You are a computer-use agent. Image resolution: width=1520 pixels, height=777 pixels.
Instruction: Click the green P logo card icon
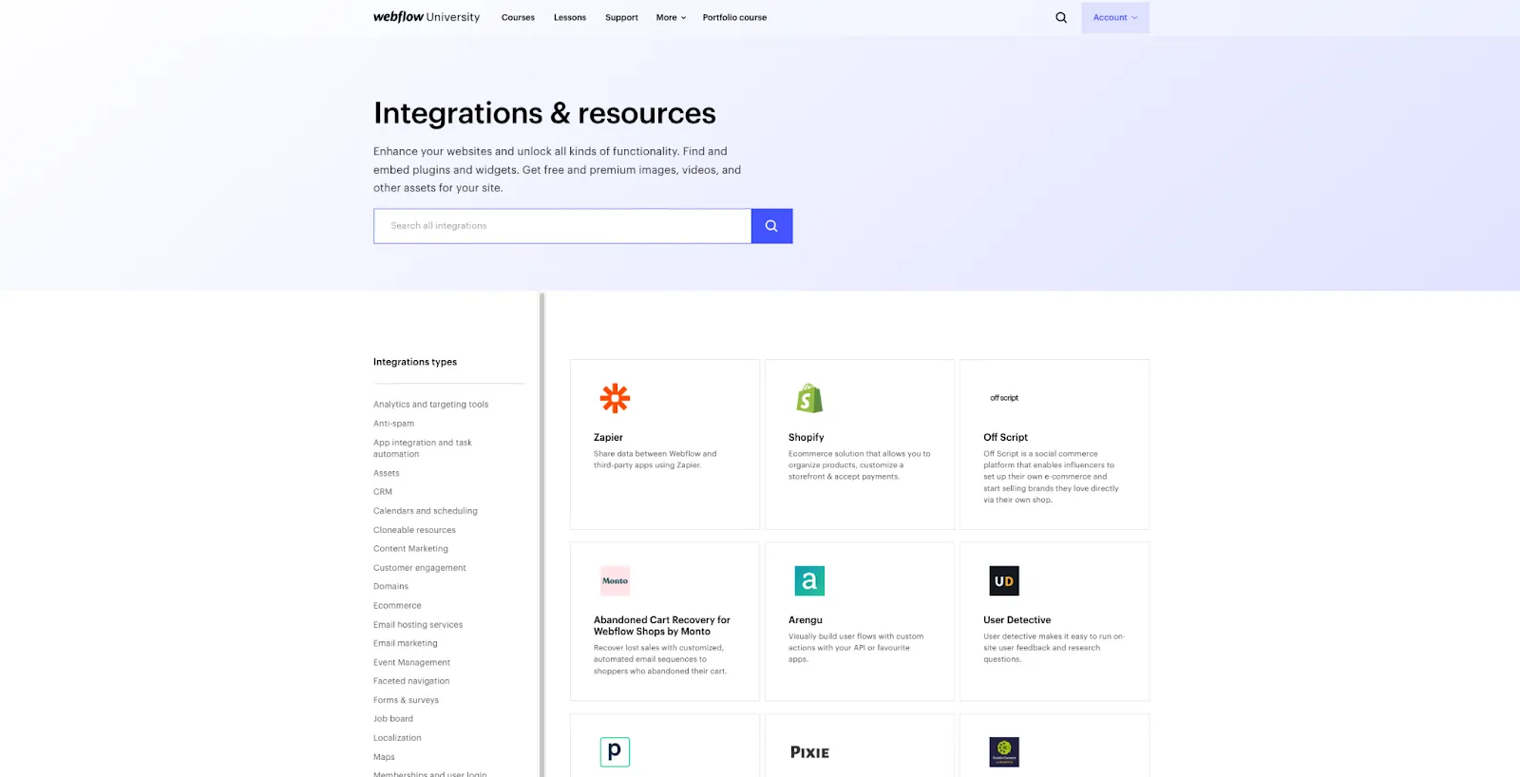click(615, 751)
